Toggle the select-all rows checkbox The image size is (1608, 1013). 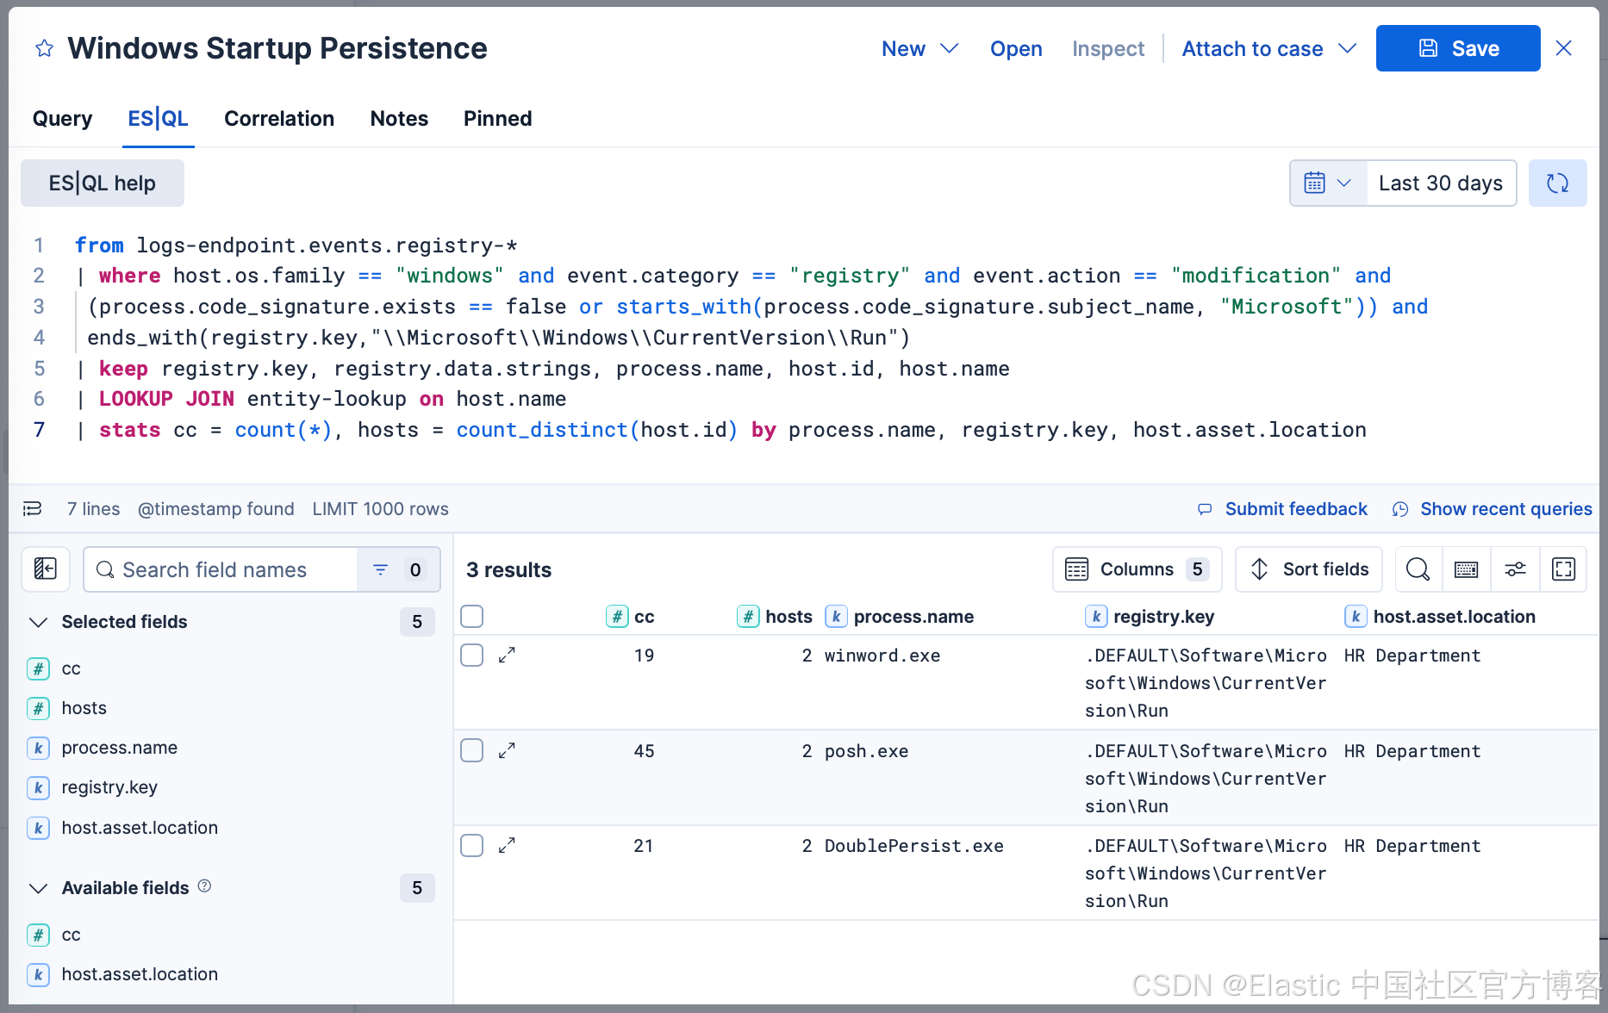click(x=472, y=617)
